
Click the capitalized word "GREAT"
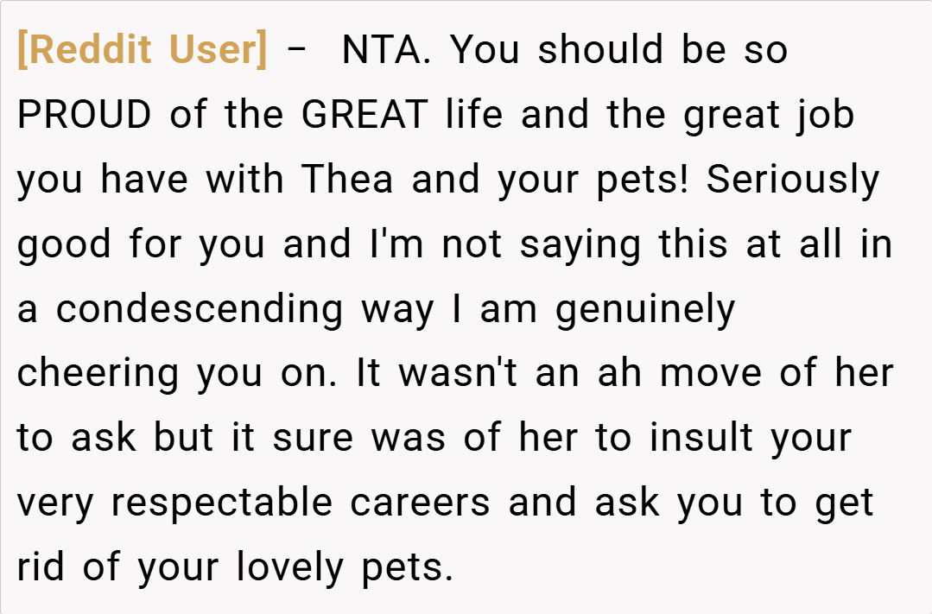tap(365, 115)
